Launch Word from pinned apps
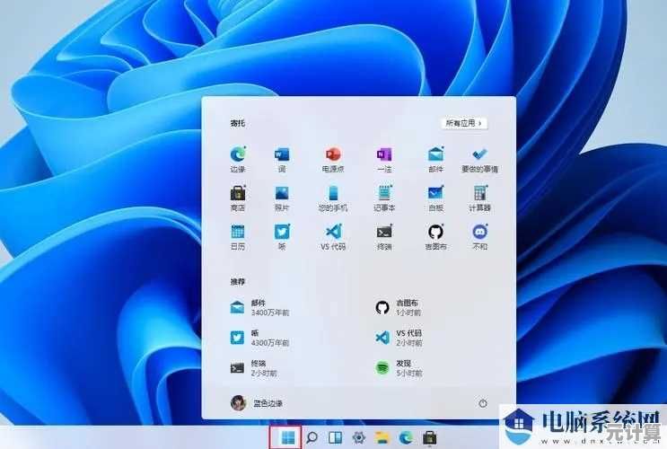The width and height of the screenshot is (667, 449). tap(282, 159)
